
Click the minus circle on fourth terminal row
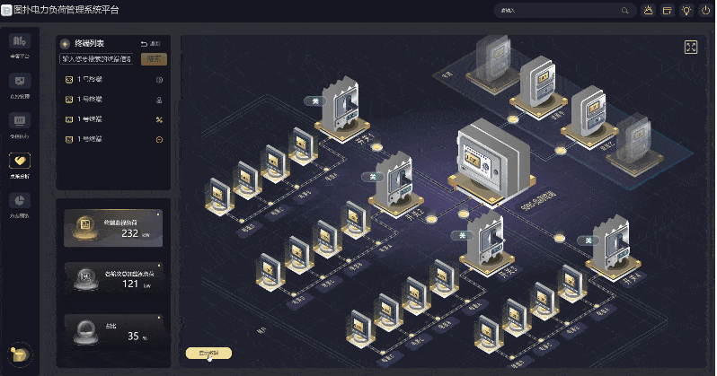(x=159, y=140)
